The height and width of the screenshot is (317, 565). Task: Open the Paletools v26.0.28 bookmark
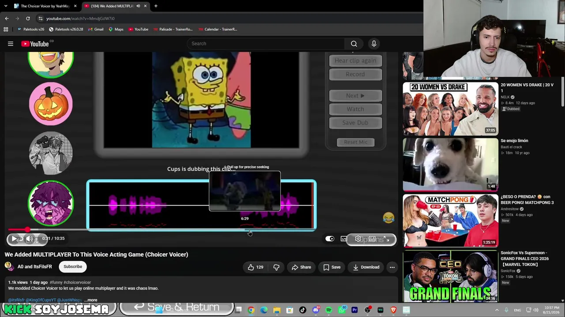pos(66,29)
